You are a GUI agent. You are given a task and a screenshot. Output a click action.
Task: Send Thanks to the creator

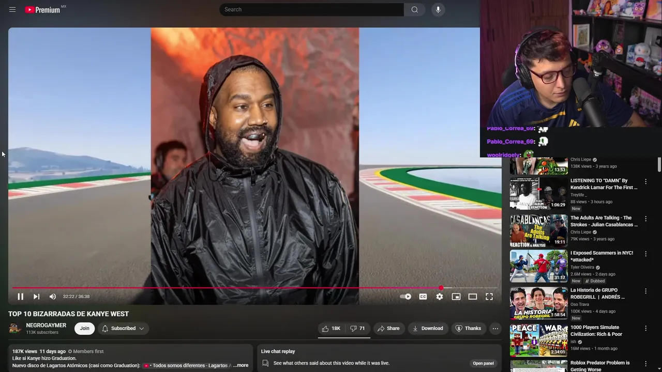tap(468, 328)
